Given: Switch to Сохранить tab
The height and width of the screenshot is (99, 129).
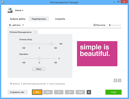Looking at the screenshot, I should point(60,19).
